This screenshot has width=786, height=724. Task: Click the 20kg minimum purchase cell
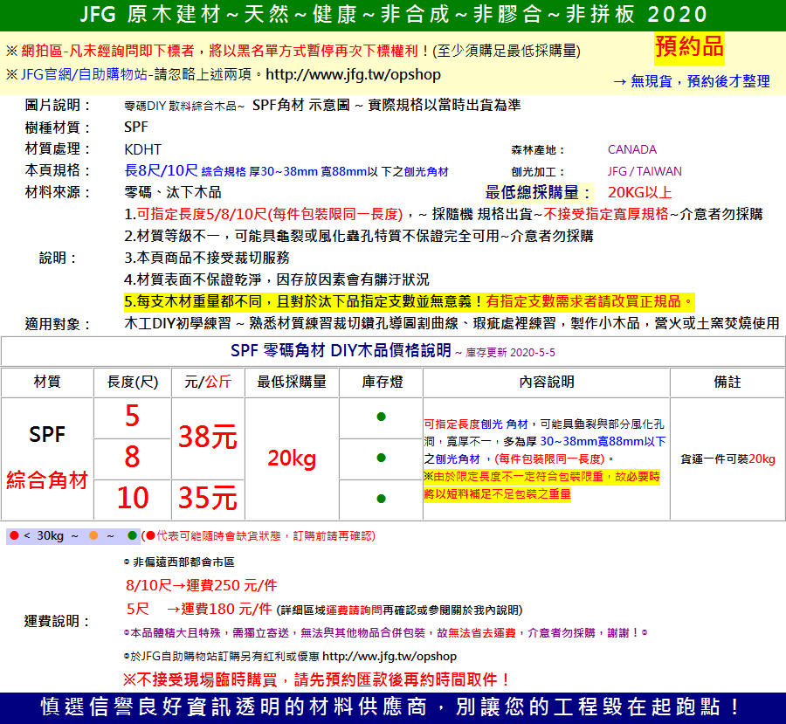[292, 459]
